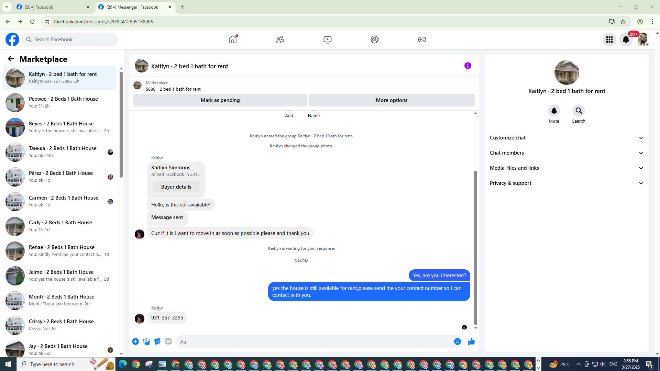Attach a photo file to message
The width and height of the screenshot is (660, 371).
(146, 341)
